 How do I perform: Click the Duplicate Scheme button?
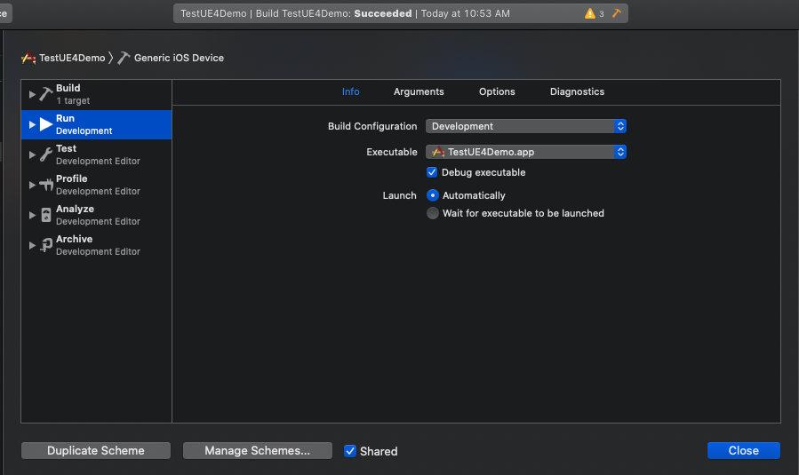96,451
